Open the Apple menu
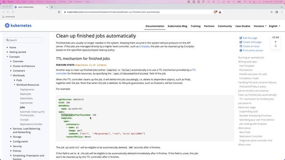Image resolution: width=285 pixels, height=160 pixels. click(x=4, y=2)
